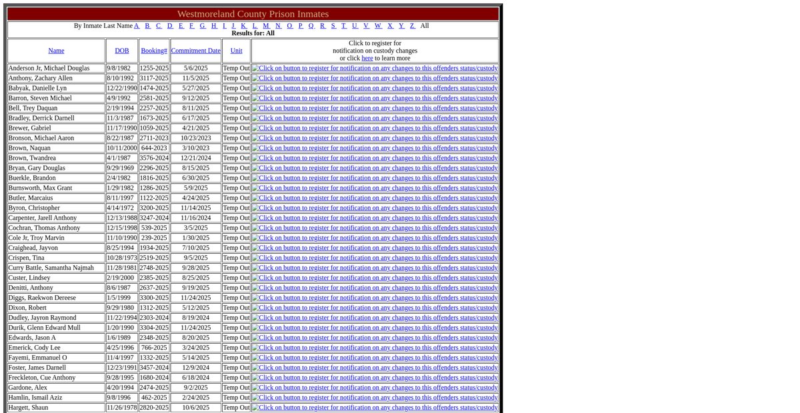This screenshot has height=413, width=800.
Task: Click notification button for Brewer, Gabriel
Action: tap(375, 128)
